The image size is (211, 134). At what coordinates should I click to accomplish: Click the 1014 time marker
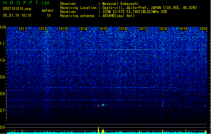[83, 29]
